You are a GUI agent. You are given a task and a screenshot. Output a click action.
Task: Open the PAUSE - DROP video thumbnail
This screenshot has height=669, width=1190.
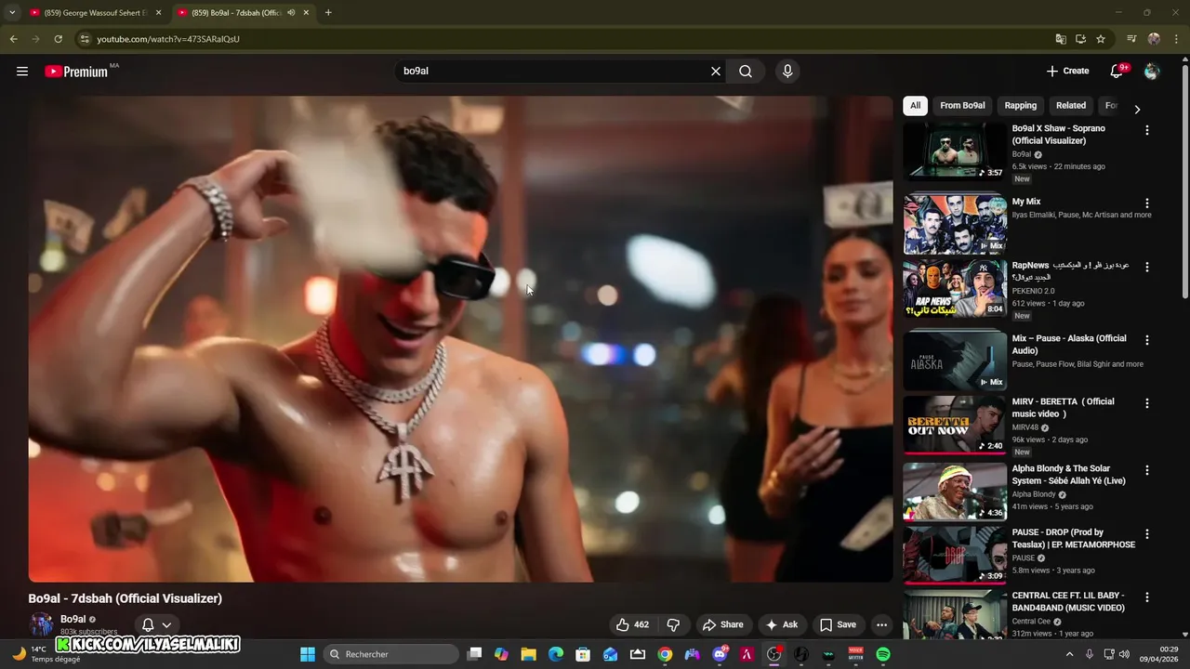click(955, 556)
